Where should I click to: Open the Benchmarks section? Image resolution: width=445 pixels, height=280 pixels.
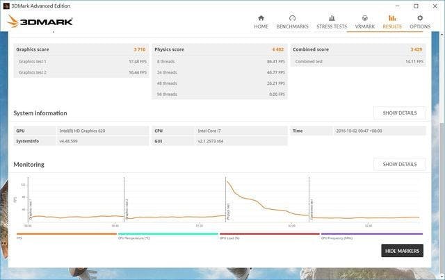click(292, 22)
